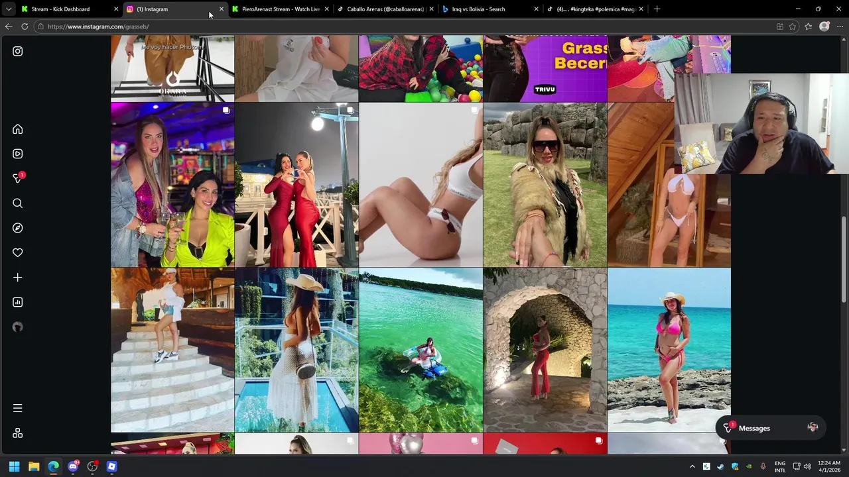849x477 pixels.
Task: Open Discord from the taskbar
Action: click(73, 466)
